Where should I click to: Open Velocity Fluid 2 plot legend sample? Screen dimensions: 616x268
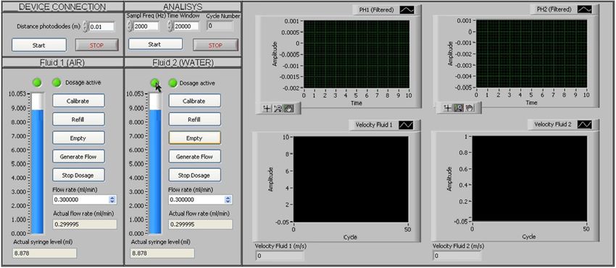point(585,125)
